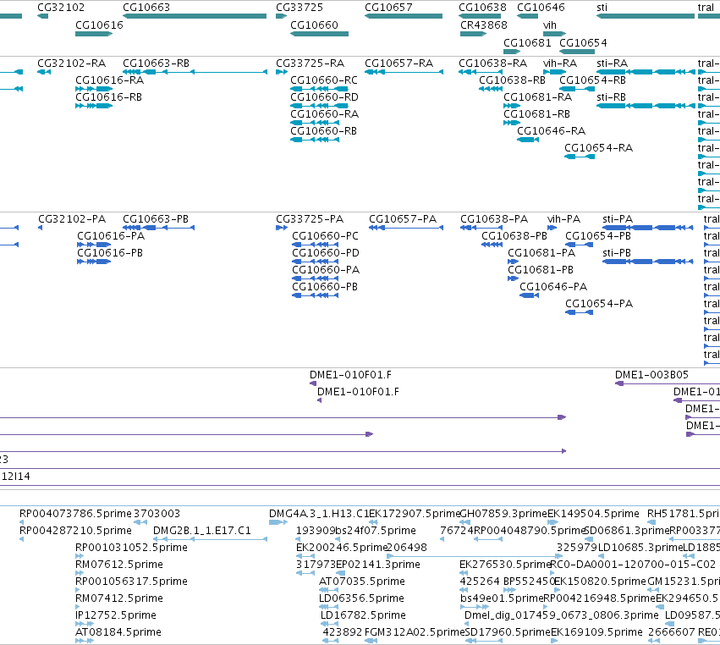Select the CG10660-RD transcript label
Viewport: 720px width, 645px height.
point(324,97)
